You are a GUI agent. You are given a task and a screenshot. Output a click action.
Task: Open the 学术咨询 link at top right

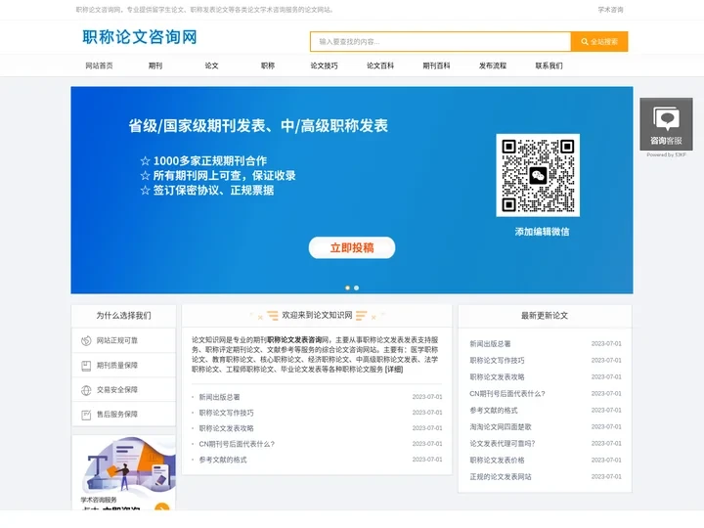point(610,10)
